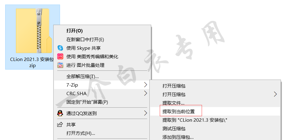Click the Skype icon in context menu

coord(60,48)
